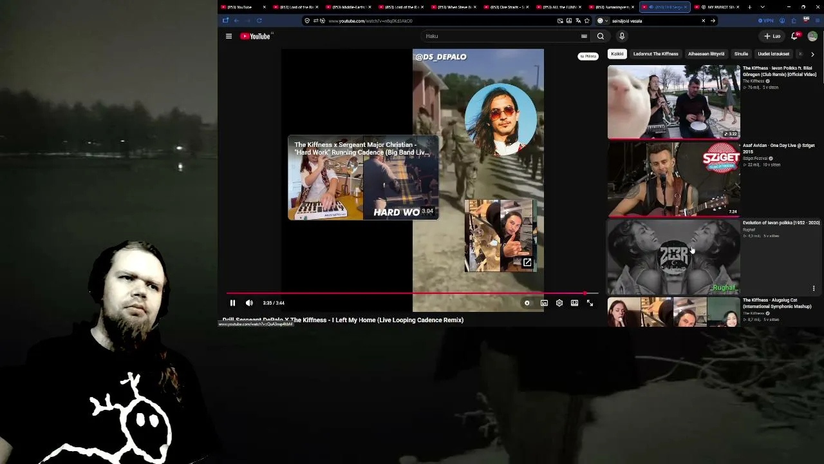
Task: Select the Ladannut The Kiffness chip
Action: point(655,54)
